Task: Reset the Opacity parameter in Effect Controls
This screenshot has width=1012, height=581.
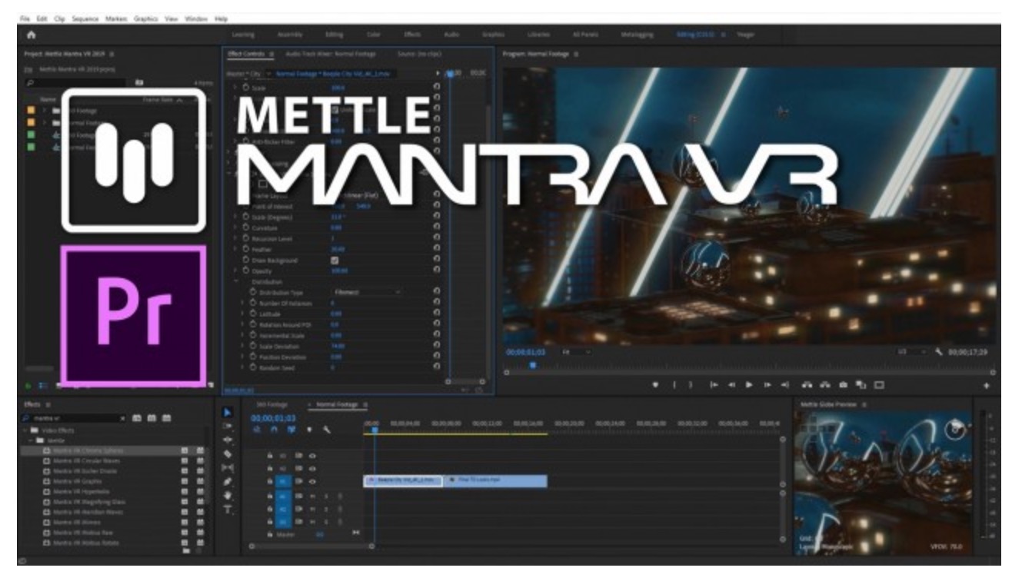Action: (x=437, y=271)
